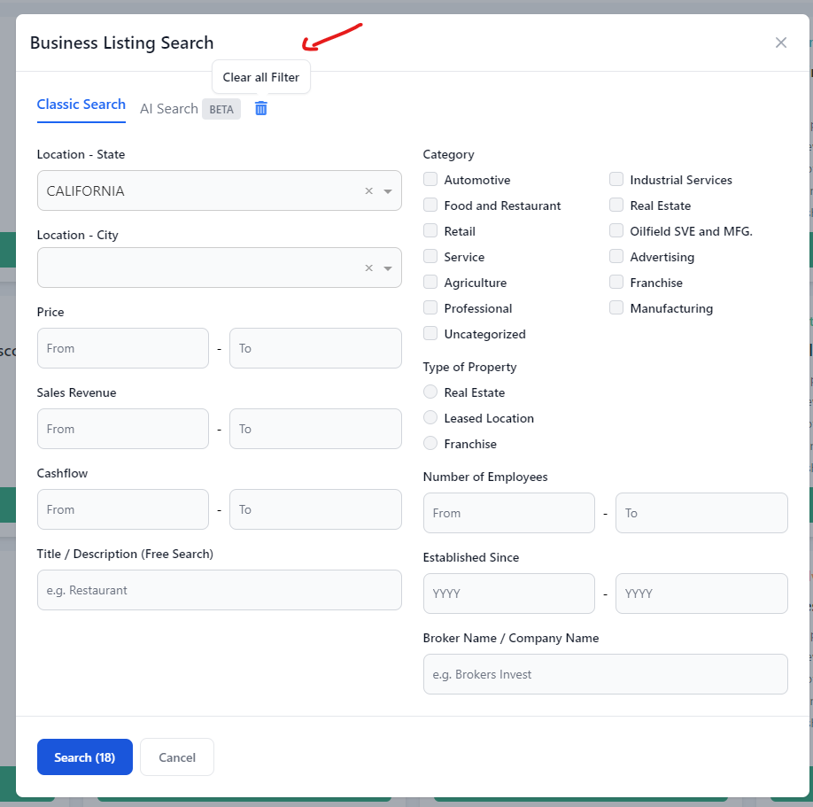This screenshot has height=807, width=813.
Task: Toggle the Manufacturing category checkbox
Action: click(616, 308)
